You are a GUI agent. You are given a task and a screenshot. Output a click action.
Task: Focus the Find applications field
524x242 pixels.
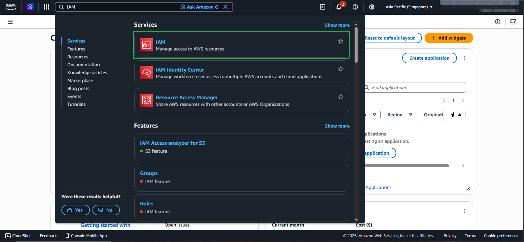(415, 87)
